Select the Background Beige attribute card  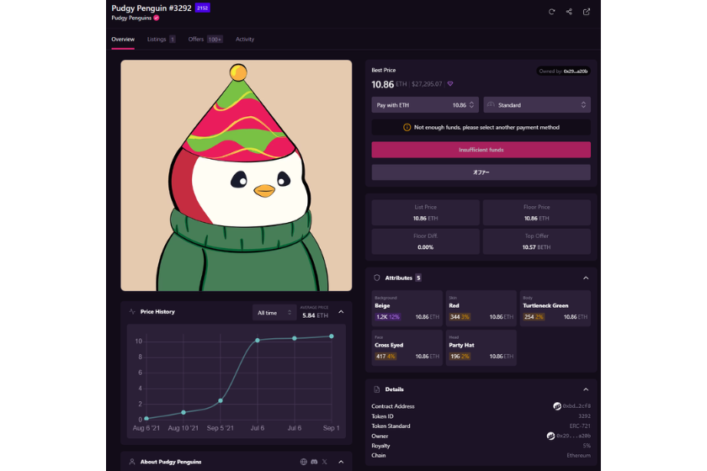(407, 309)
